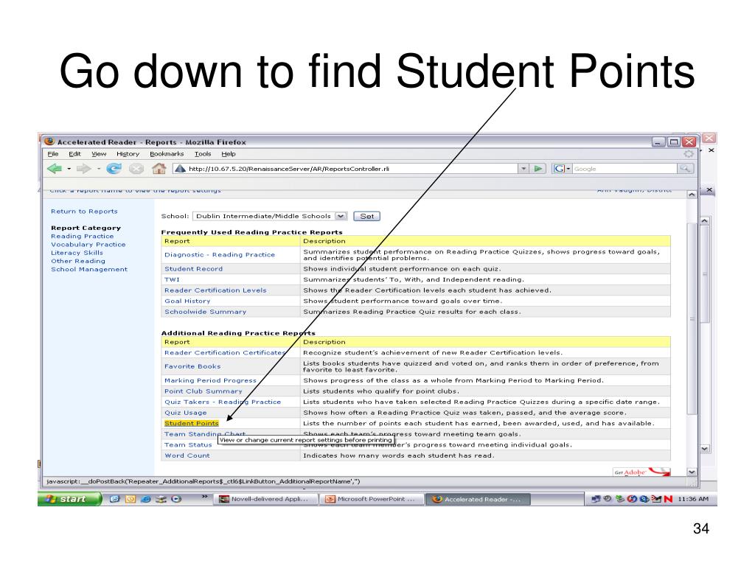This screenshot has width=755, height=566.
Task: Click the page scrollbar up arrow
Action: pos(692,195)
